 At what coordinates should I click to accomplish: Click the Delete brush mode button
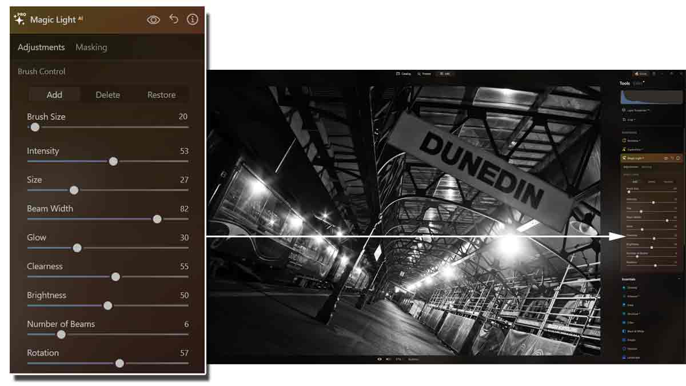click(x=107, y=95)
